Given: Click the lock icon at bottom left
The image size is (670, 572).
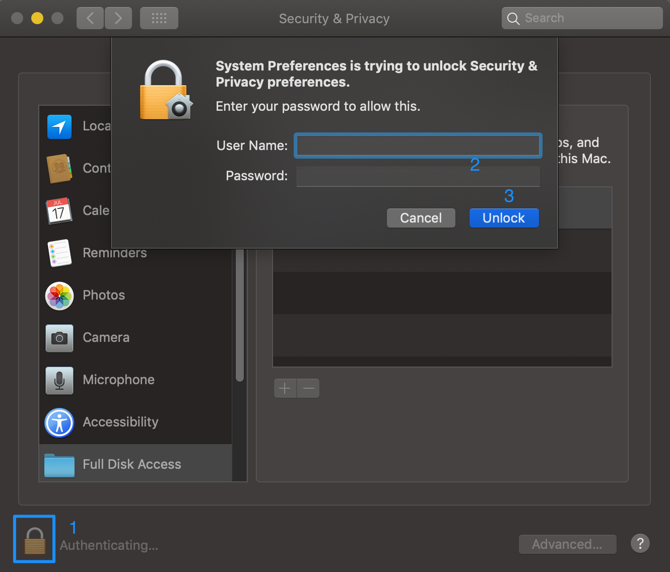Looking at the screenshot, I should [35, 540].
